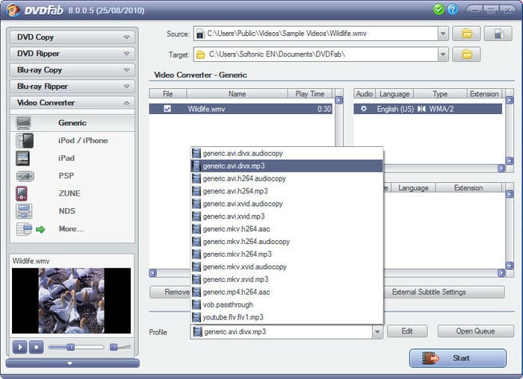Click the audio Language column header
Screen dimensions: 523x379
click(x=394, y=94)
